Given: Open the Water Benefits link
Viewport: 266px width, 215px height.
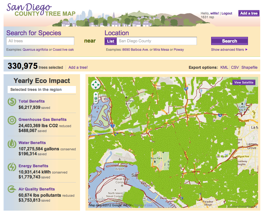Looking at the screenshot, I should [x=32, y=143].
